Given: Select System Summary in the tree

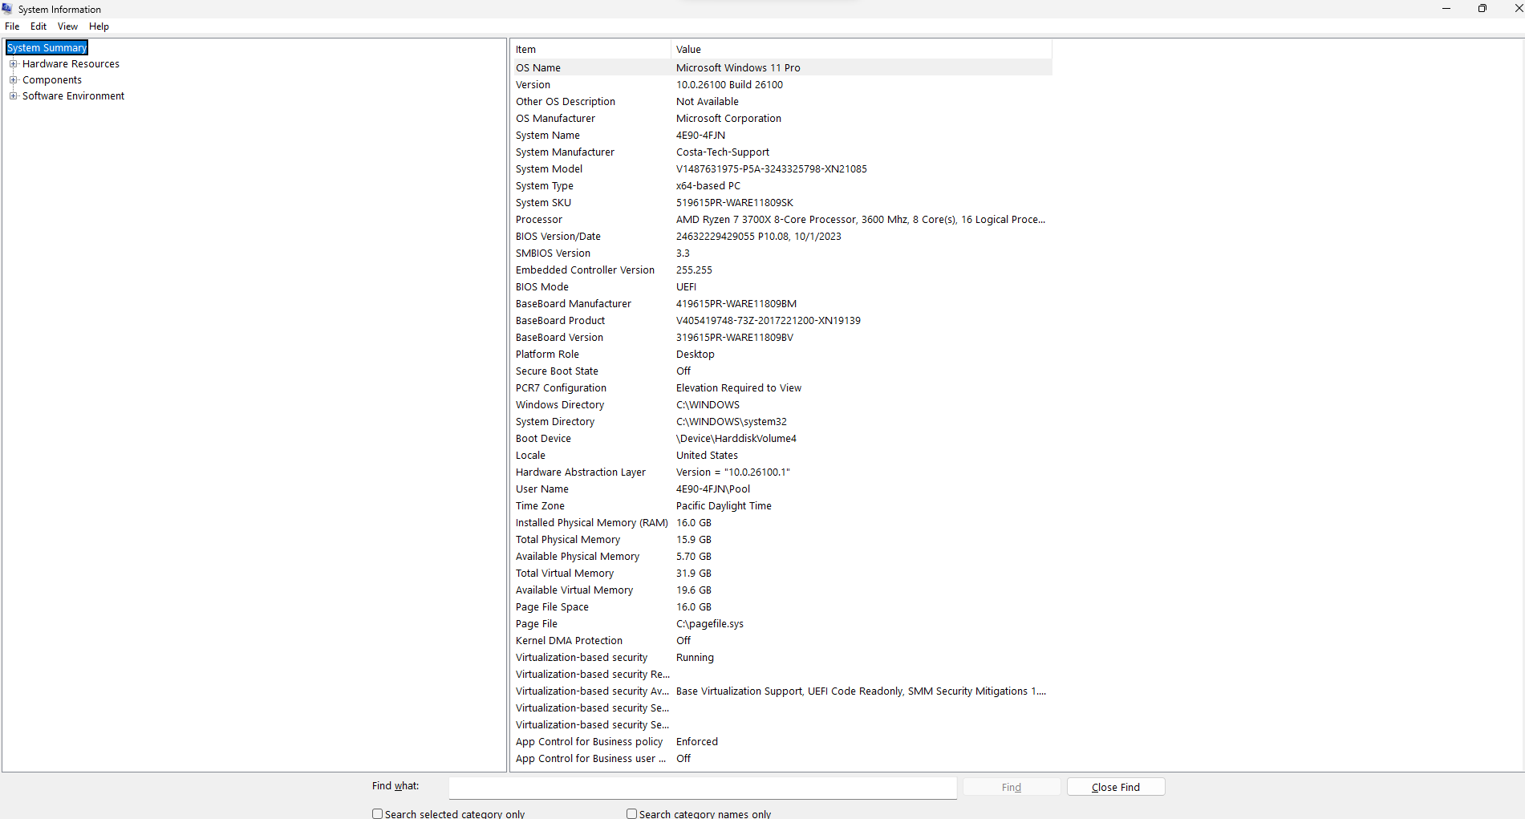Looking at the screenshot, I should coord(47,48).
